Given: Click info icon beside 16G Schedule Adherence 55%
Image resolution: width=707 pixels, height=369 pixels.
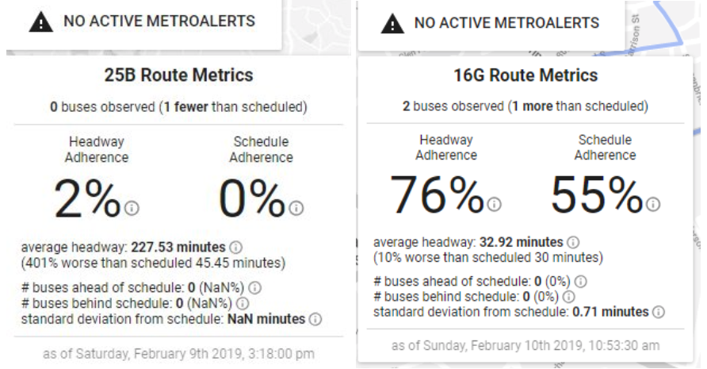Looking at the screenshot, I should [653, 204].
